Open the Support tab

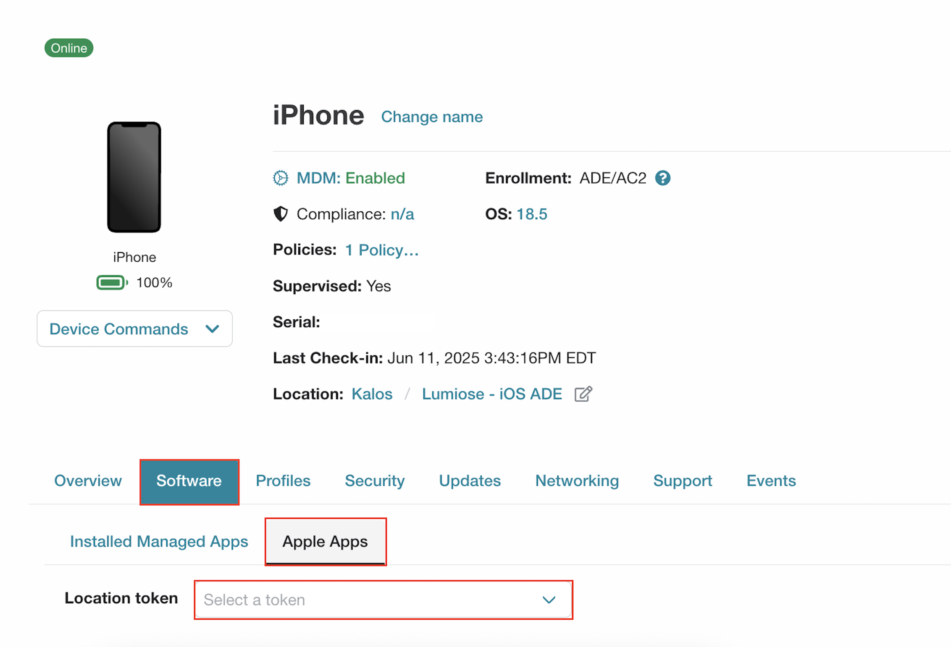pos(683,481)
